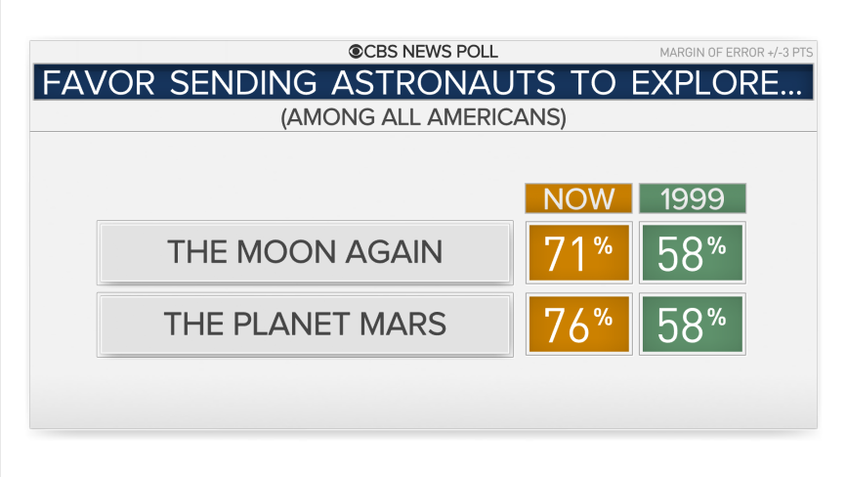Screen dimensions: 847x477
Task: Select the green 1999 column header
Action: click(x=693, y=198)
